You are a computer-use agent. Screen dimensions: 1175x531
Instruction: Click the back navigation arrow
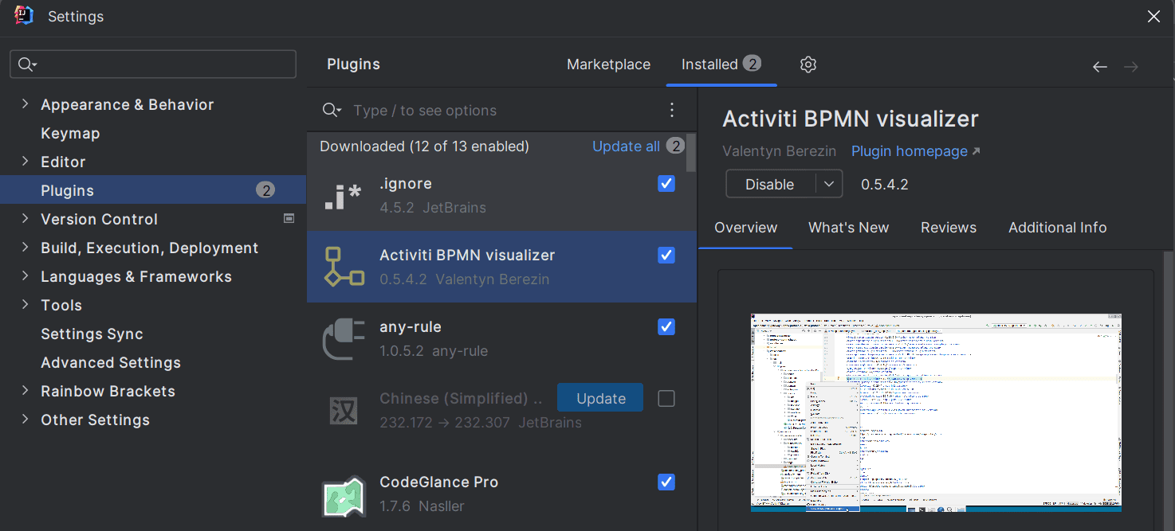point(1100,67)
